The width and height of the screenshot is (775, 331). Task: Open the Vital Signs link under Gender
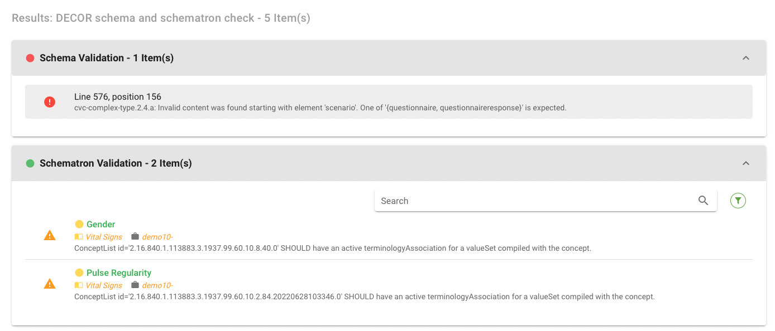pyautogui.click(x=104, y=237)
